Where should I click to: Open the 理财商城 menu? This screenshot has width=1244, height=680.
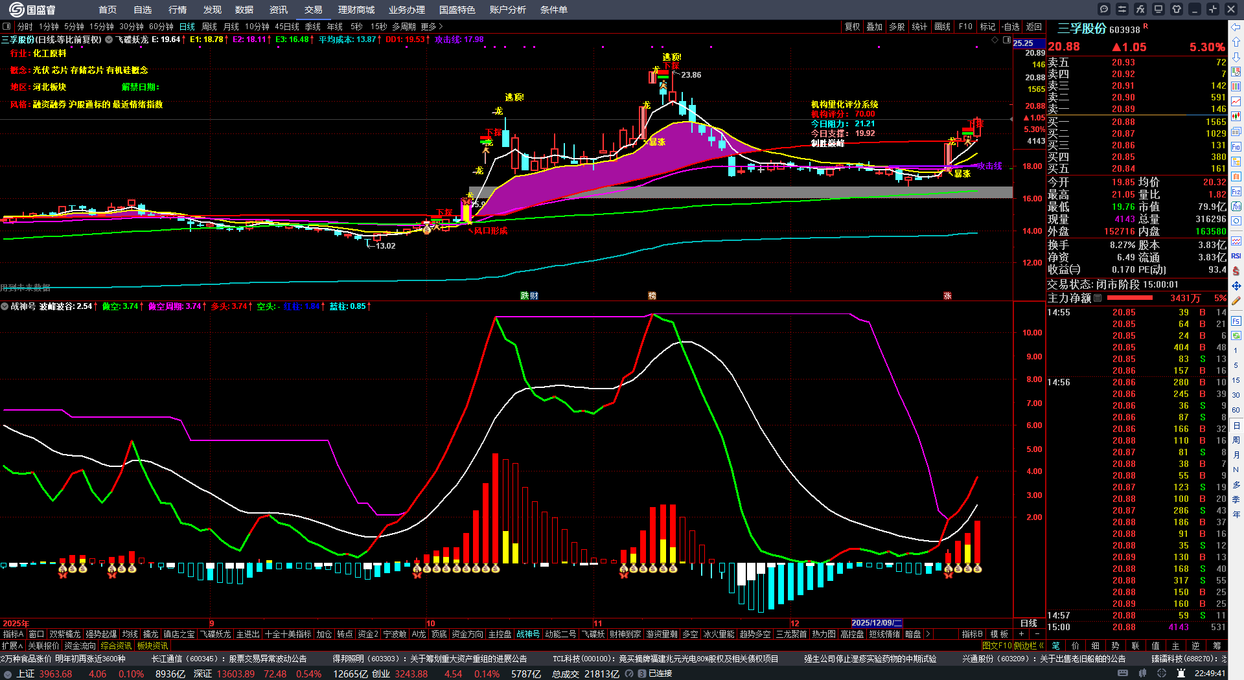(x=356, y=10)
